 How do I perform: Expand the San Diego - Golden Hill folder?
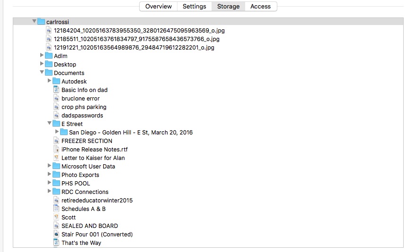point(57,132)
